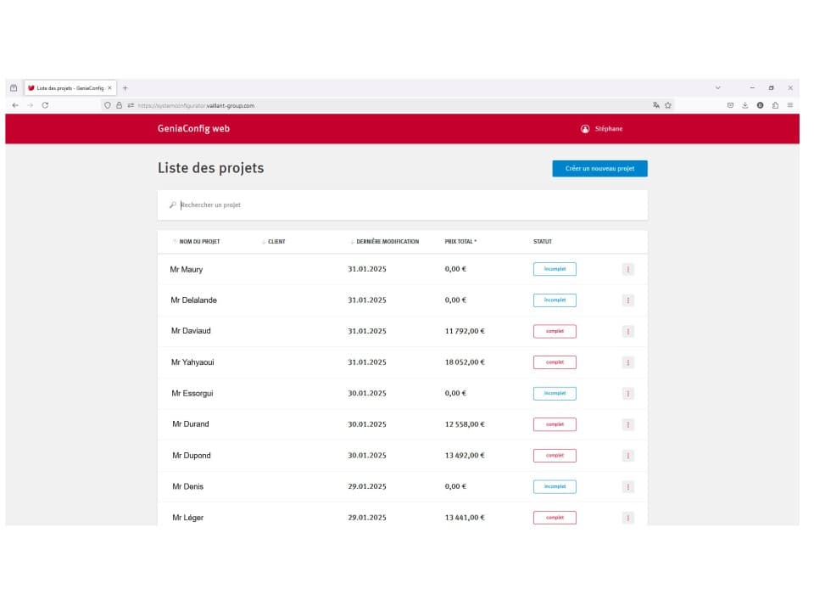The height and width of the screenshot is (611, 814).
Task: Reload the page with the refresh icon
Action: [x=45, y=105]
